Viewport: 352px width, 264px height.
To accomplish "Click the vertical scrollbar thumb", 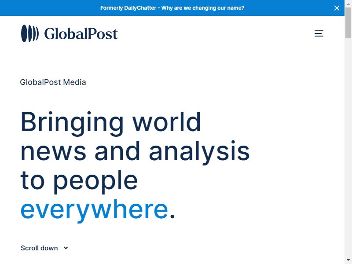I will [x=348, y=22].
